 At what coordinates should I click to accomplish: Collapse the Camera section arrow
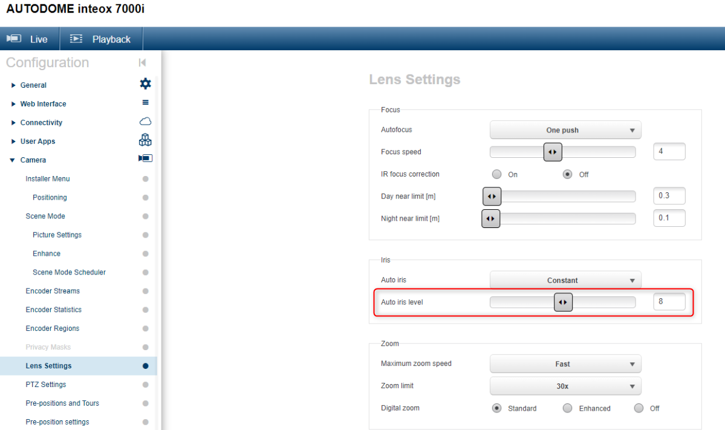coord(13,160)
